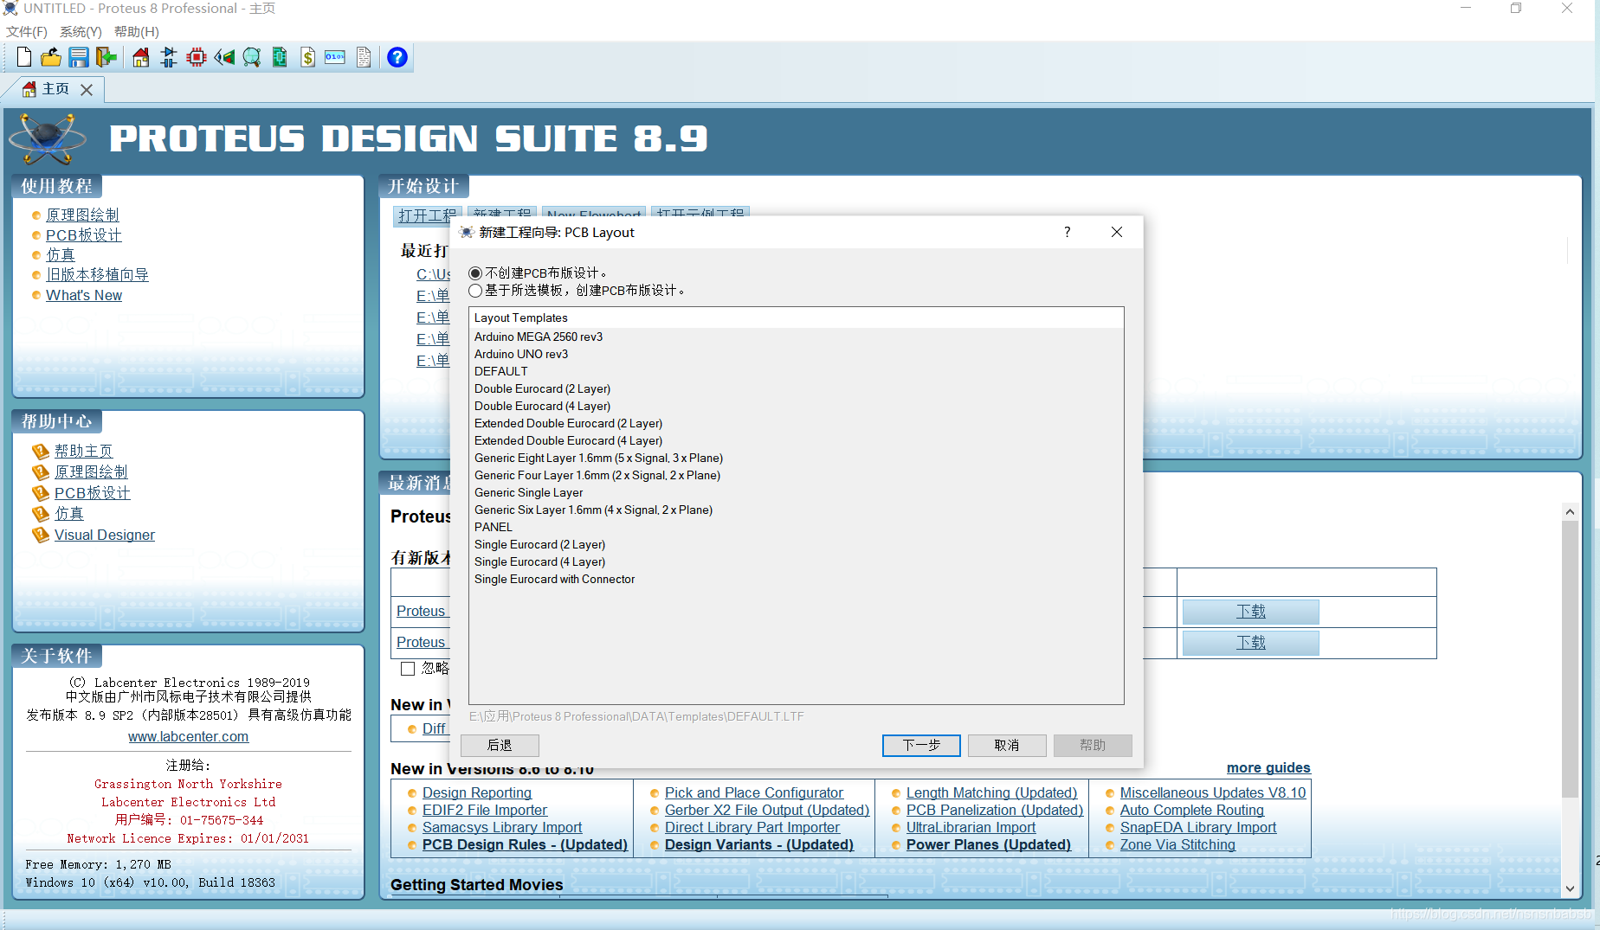Open the 系统(Y) menu
The height and width of the screenshot is (930, 1600).
81,32
